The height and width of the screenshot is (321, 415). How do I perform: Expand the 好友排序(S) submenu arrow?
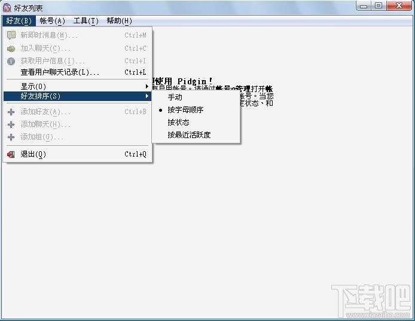click(x=147, y=96)
